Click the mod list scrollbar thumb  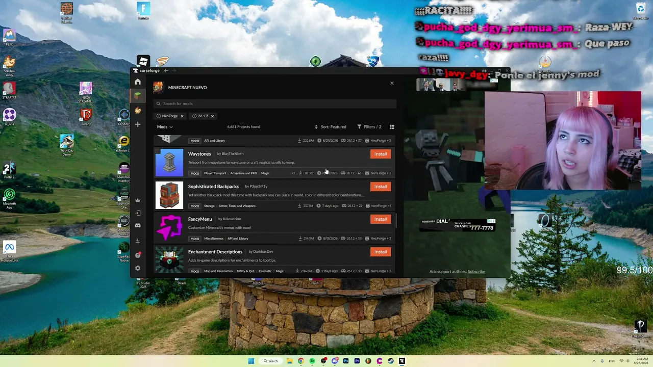tap(396, 221)
